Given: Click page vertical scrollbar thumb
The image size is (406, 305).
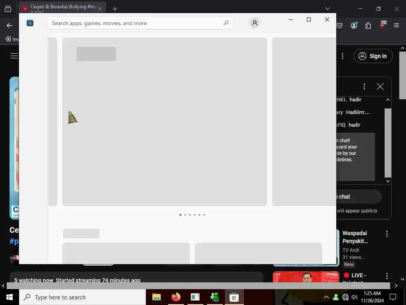Looking at the screenshot, I should tap(402, 75).
